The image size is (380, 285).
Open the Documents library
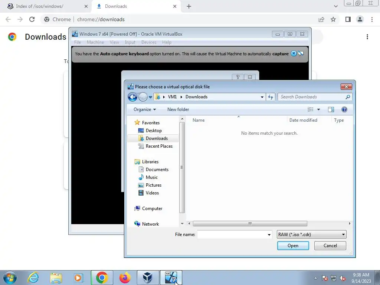157,169
